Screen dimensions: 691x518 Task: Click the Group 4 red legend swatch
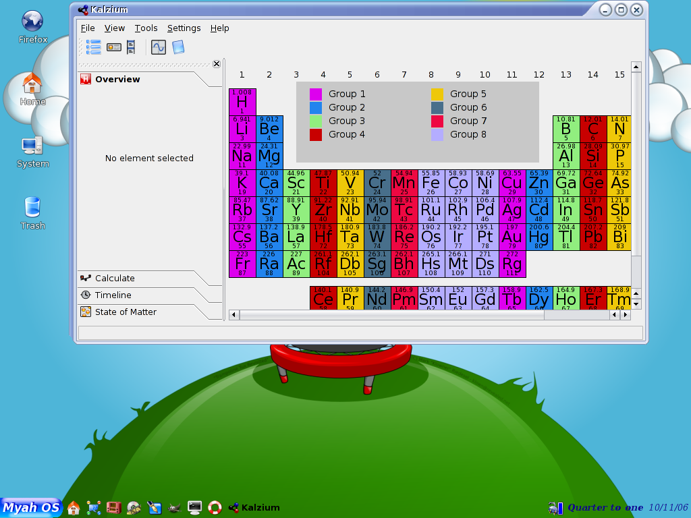coord(316,135)
